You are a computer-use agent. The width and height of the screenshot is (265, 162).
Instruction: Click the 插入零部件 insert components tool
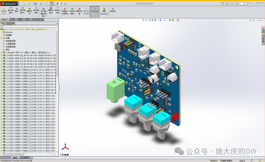tap(11, 10)
